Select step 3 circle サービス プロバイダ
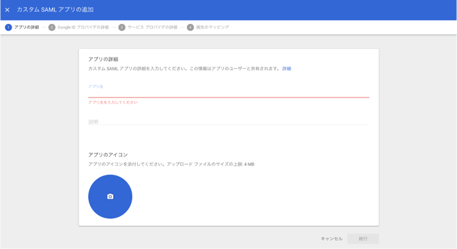The height and width of the screenshot is (249, 457). click(122, 27)
